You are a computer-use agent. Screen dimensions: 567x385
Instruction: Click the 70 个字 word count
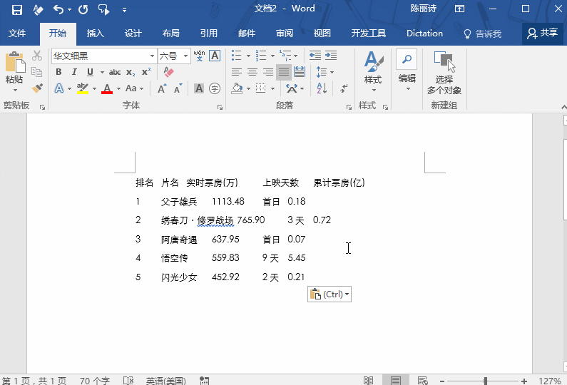(95, 381)
